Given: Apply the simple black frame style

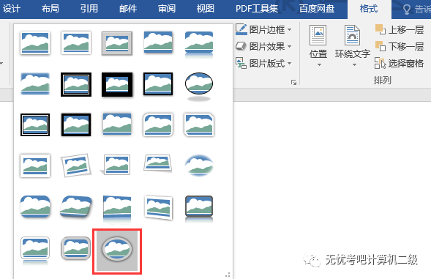Looking at the screenshot, I should click(158, 84).
